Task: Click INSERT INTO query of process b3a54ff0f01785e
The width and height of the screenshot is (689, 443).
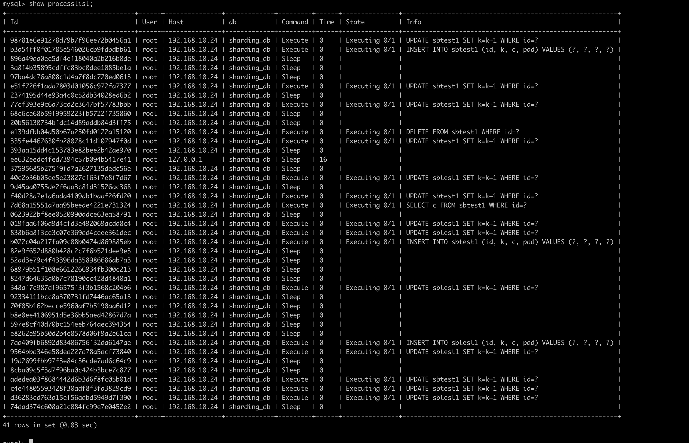Action: 509,50
